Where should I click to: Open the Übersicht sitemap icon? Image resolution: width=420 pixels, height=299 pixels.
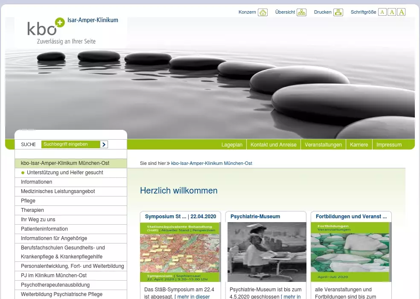[x=301, y=12]
